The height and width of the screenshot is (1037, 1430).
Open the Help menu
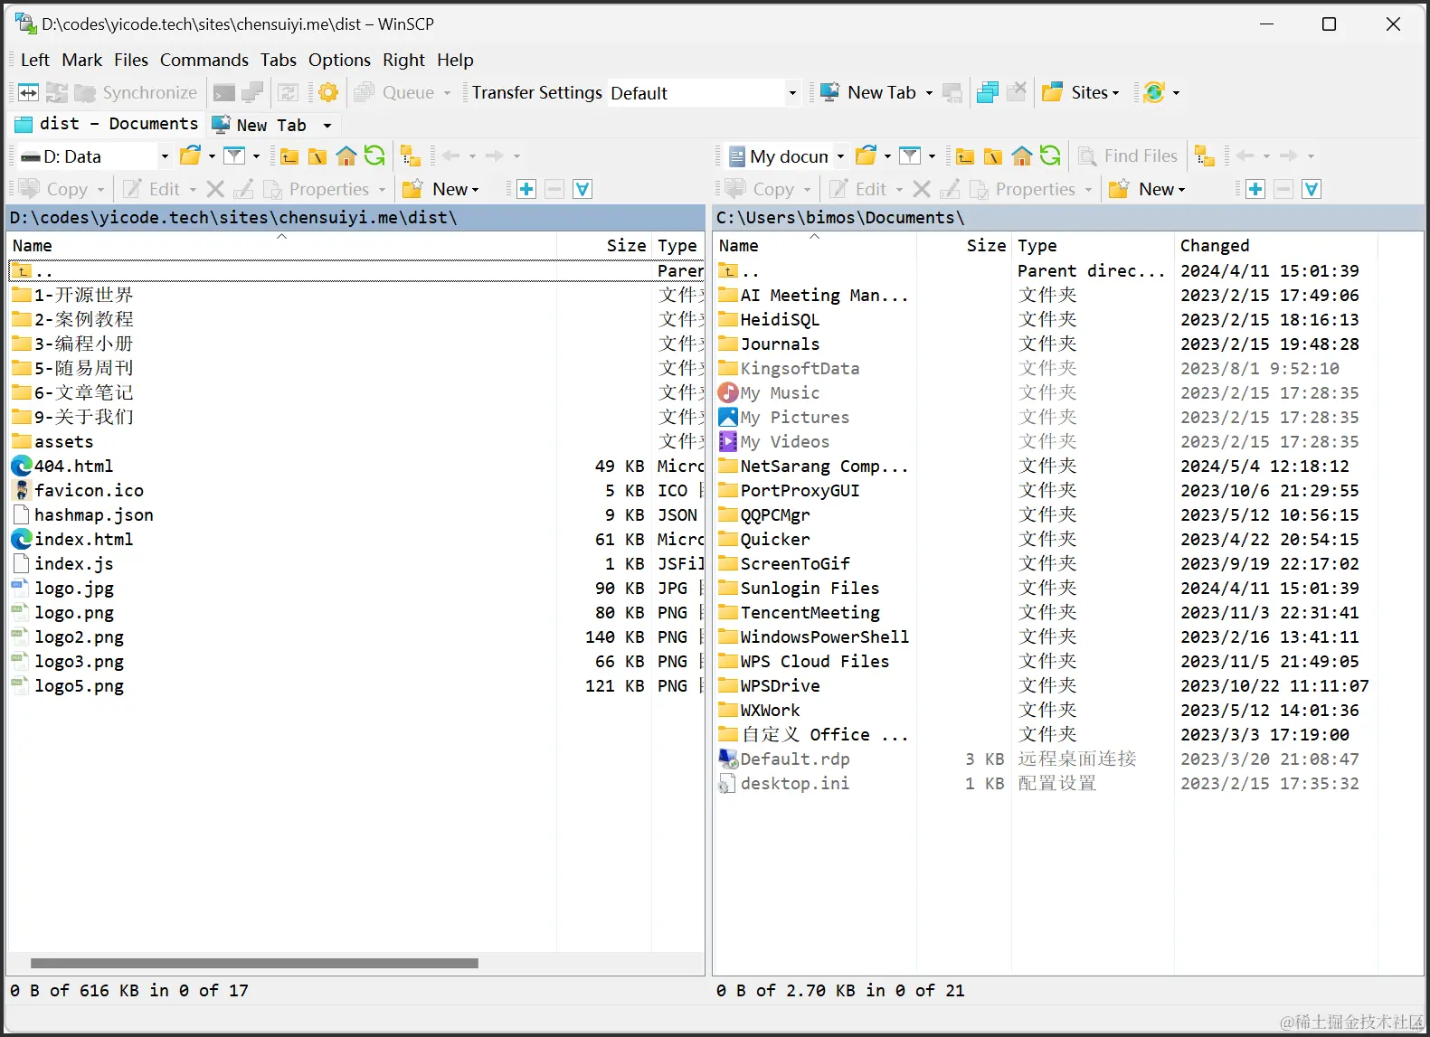[x=455, y=60]
